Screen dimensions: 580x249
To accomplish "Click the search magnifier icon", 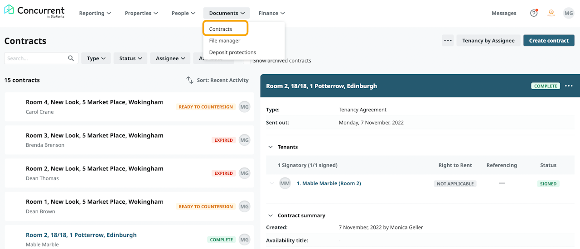I will tap(71, 58).
